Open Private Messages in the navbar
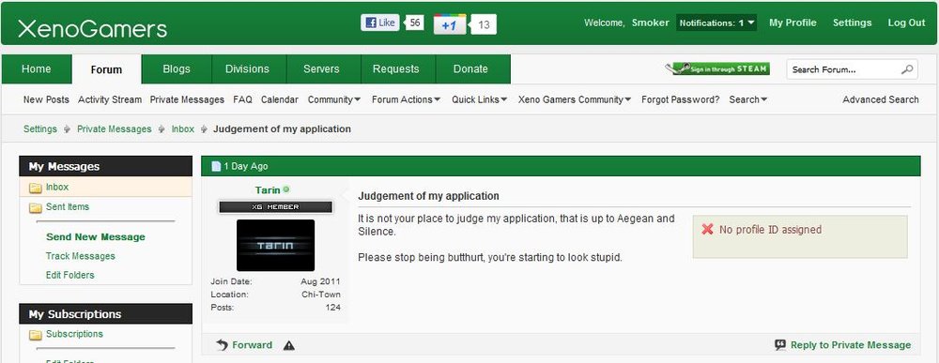Viewport: 939px width, 363px height. click(187, 99)
